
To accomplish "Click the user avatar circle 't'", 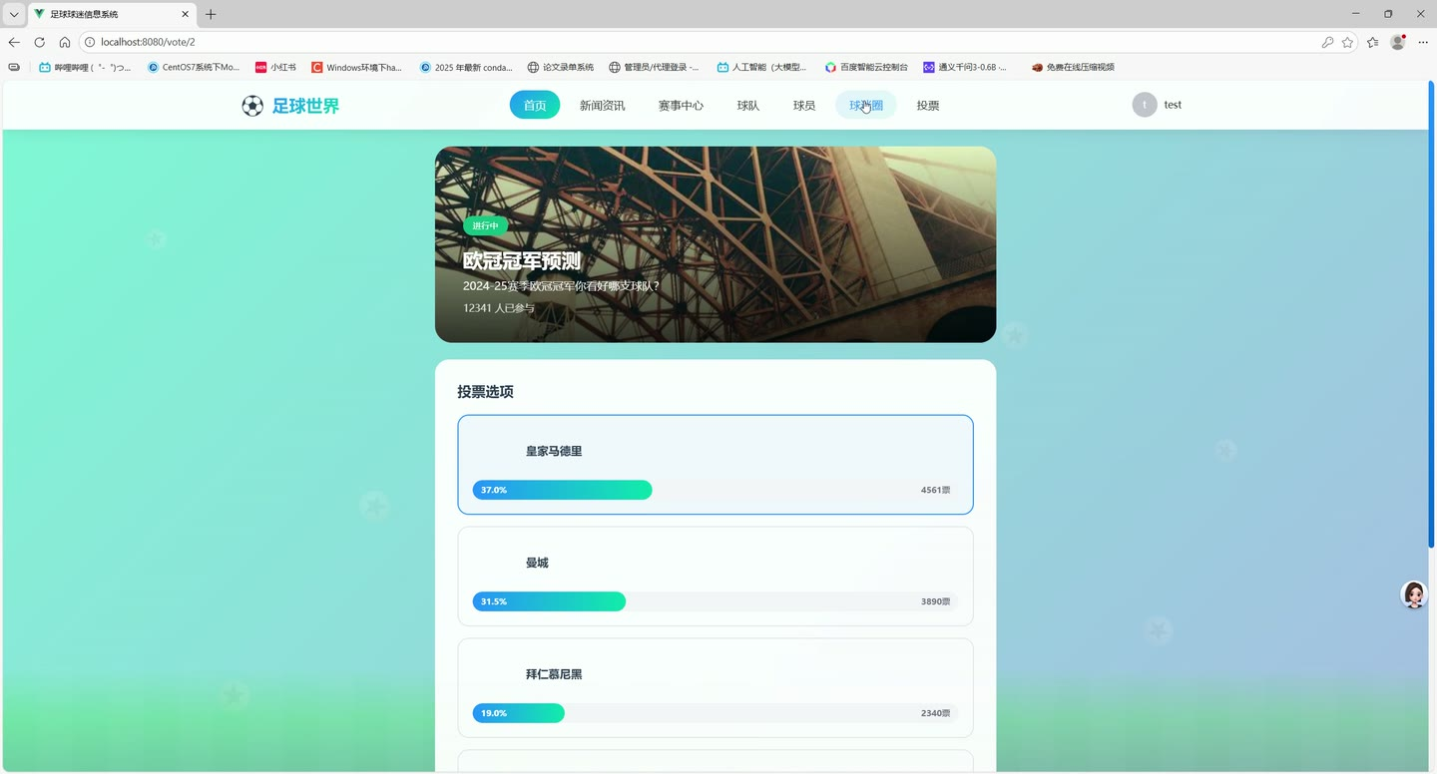I will coord(1145,105).
